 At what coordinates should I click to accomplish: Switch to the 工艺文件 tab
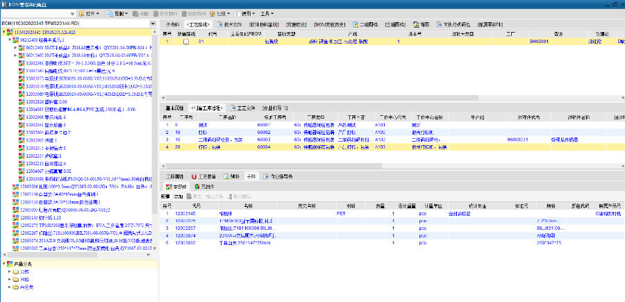point(243,108)
